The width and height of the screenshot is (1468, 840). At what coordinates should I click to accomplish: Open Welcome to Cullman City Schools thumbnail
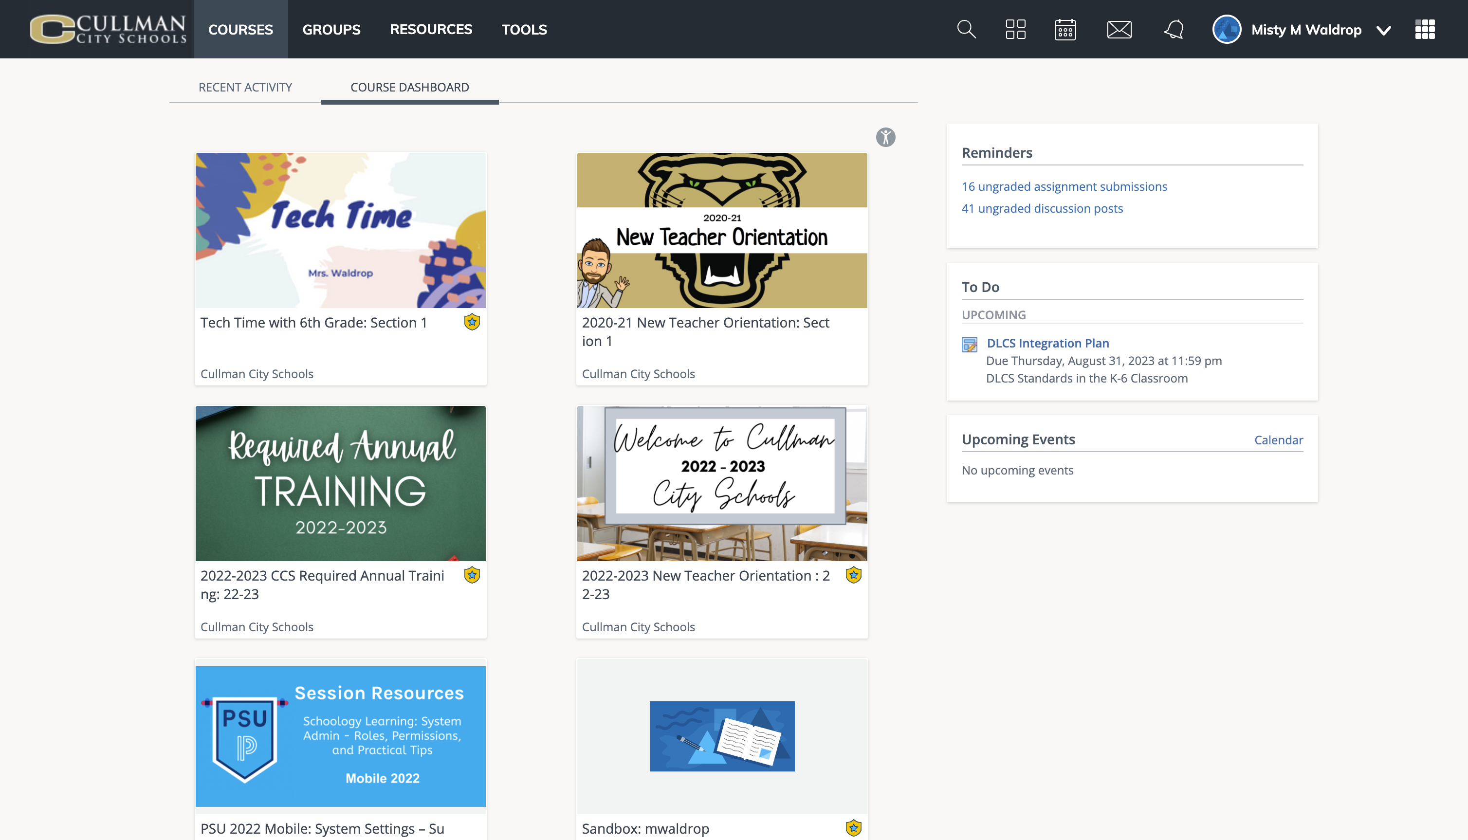(x=722, y=483)
